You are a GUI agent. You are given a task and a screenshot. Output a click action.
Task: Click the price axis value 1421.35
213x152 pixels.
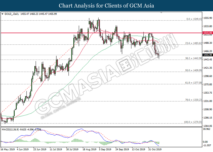click(208, 68)
